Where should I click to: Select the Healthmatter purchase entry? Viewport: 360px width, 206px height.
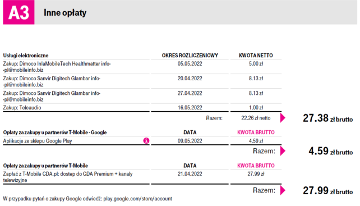142,67
